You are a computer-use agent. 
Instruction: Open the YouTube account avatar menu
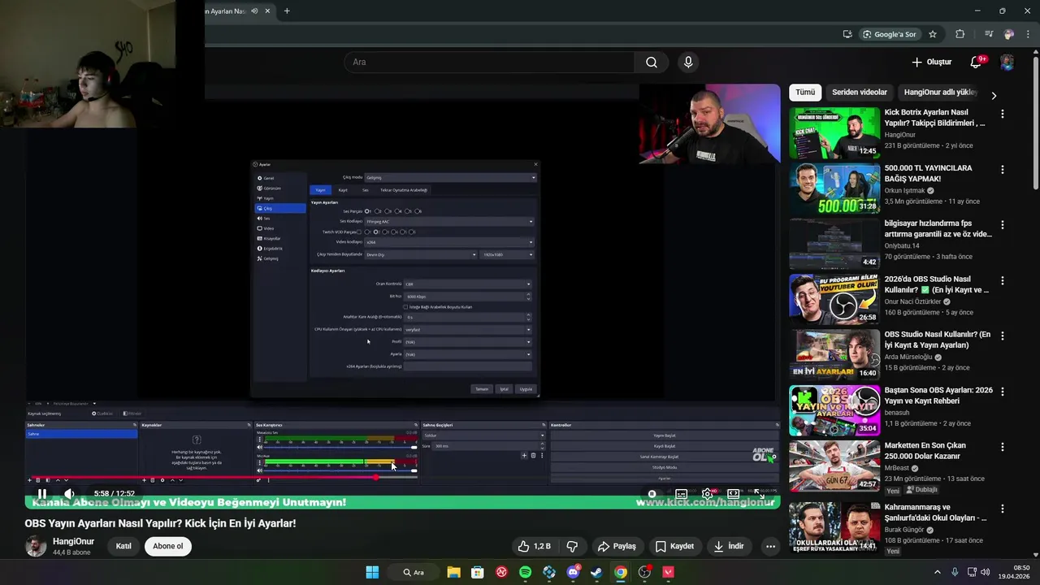coord(1007,63)
